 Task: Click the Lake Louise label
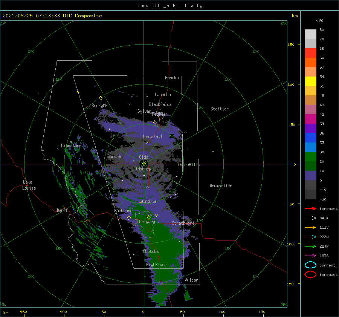(x=29, y=185)
